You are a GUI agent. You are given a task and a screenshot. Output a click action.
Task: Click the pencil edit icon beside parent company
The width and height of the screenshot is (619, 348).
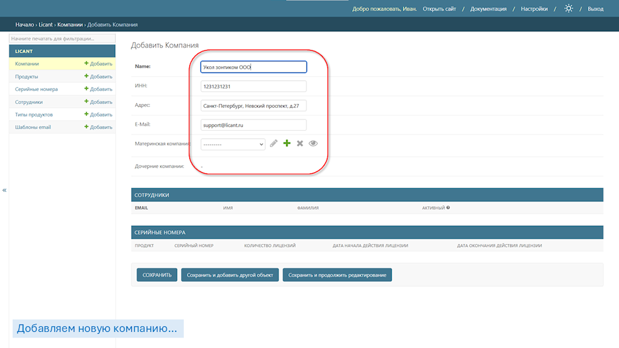click(x=274, y=144)
